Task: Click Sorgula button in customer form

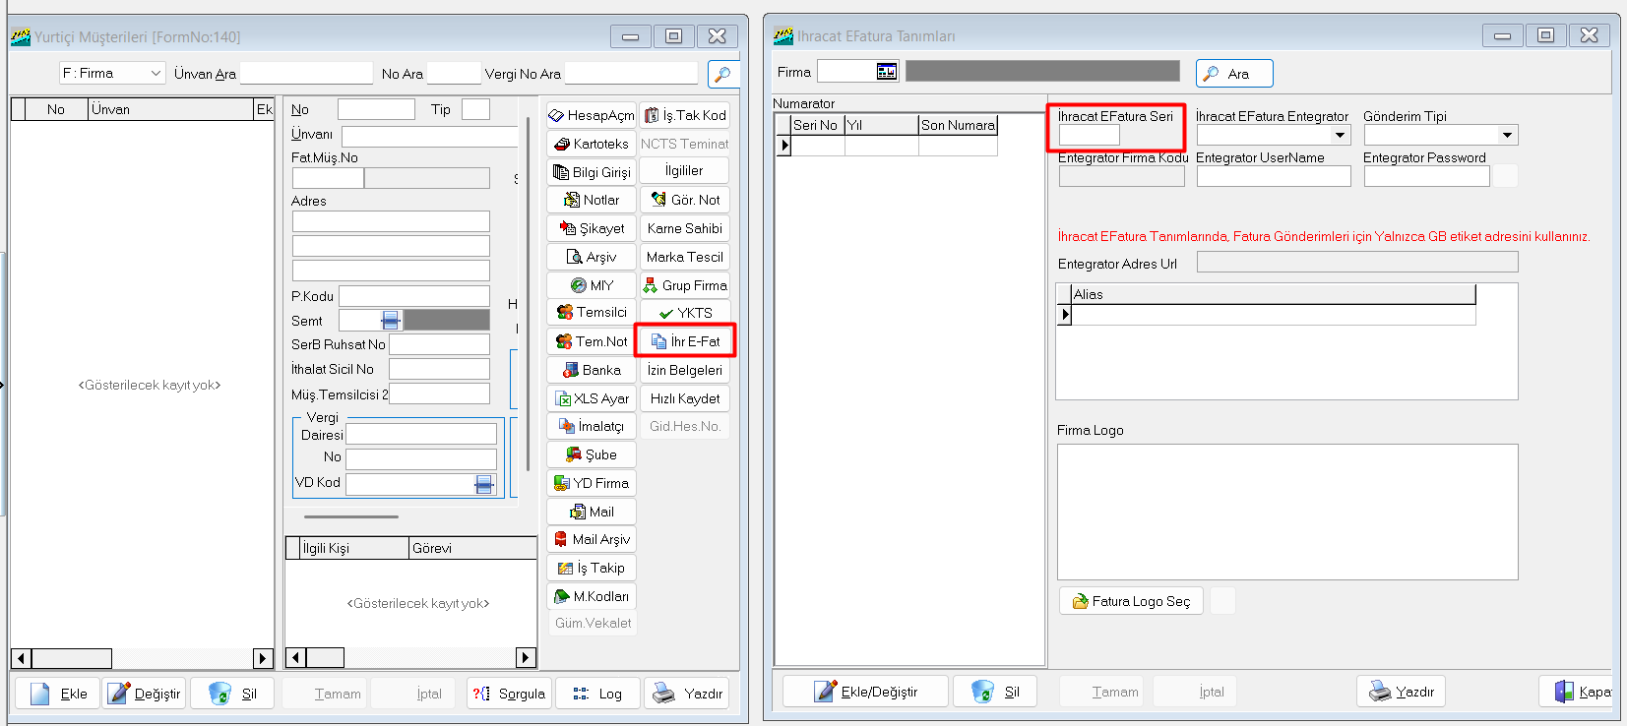Action: coord(509,694)
